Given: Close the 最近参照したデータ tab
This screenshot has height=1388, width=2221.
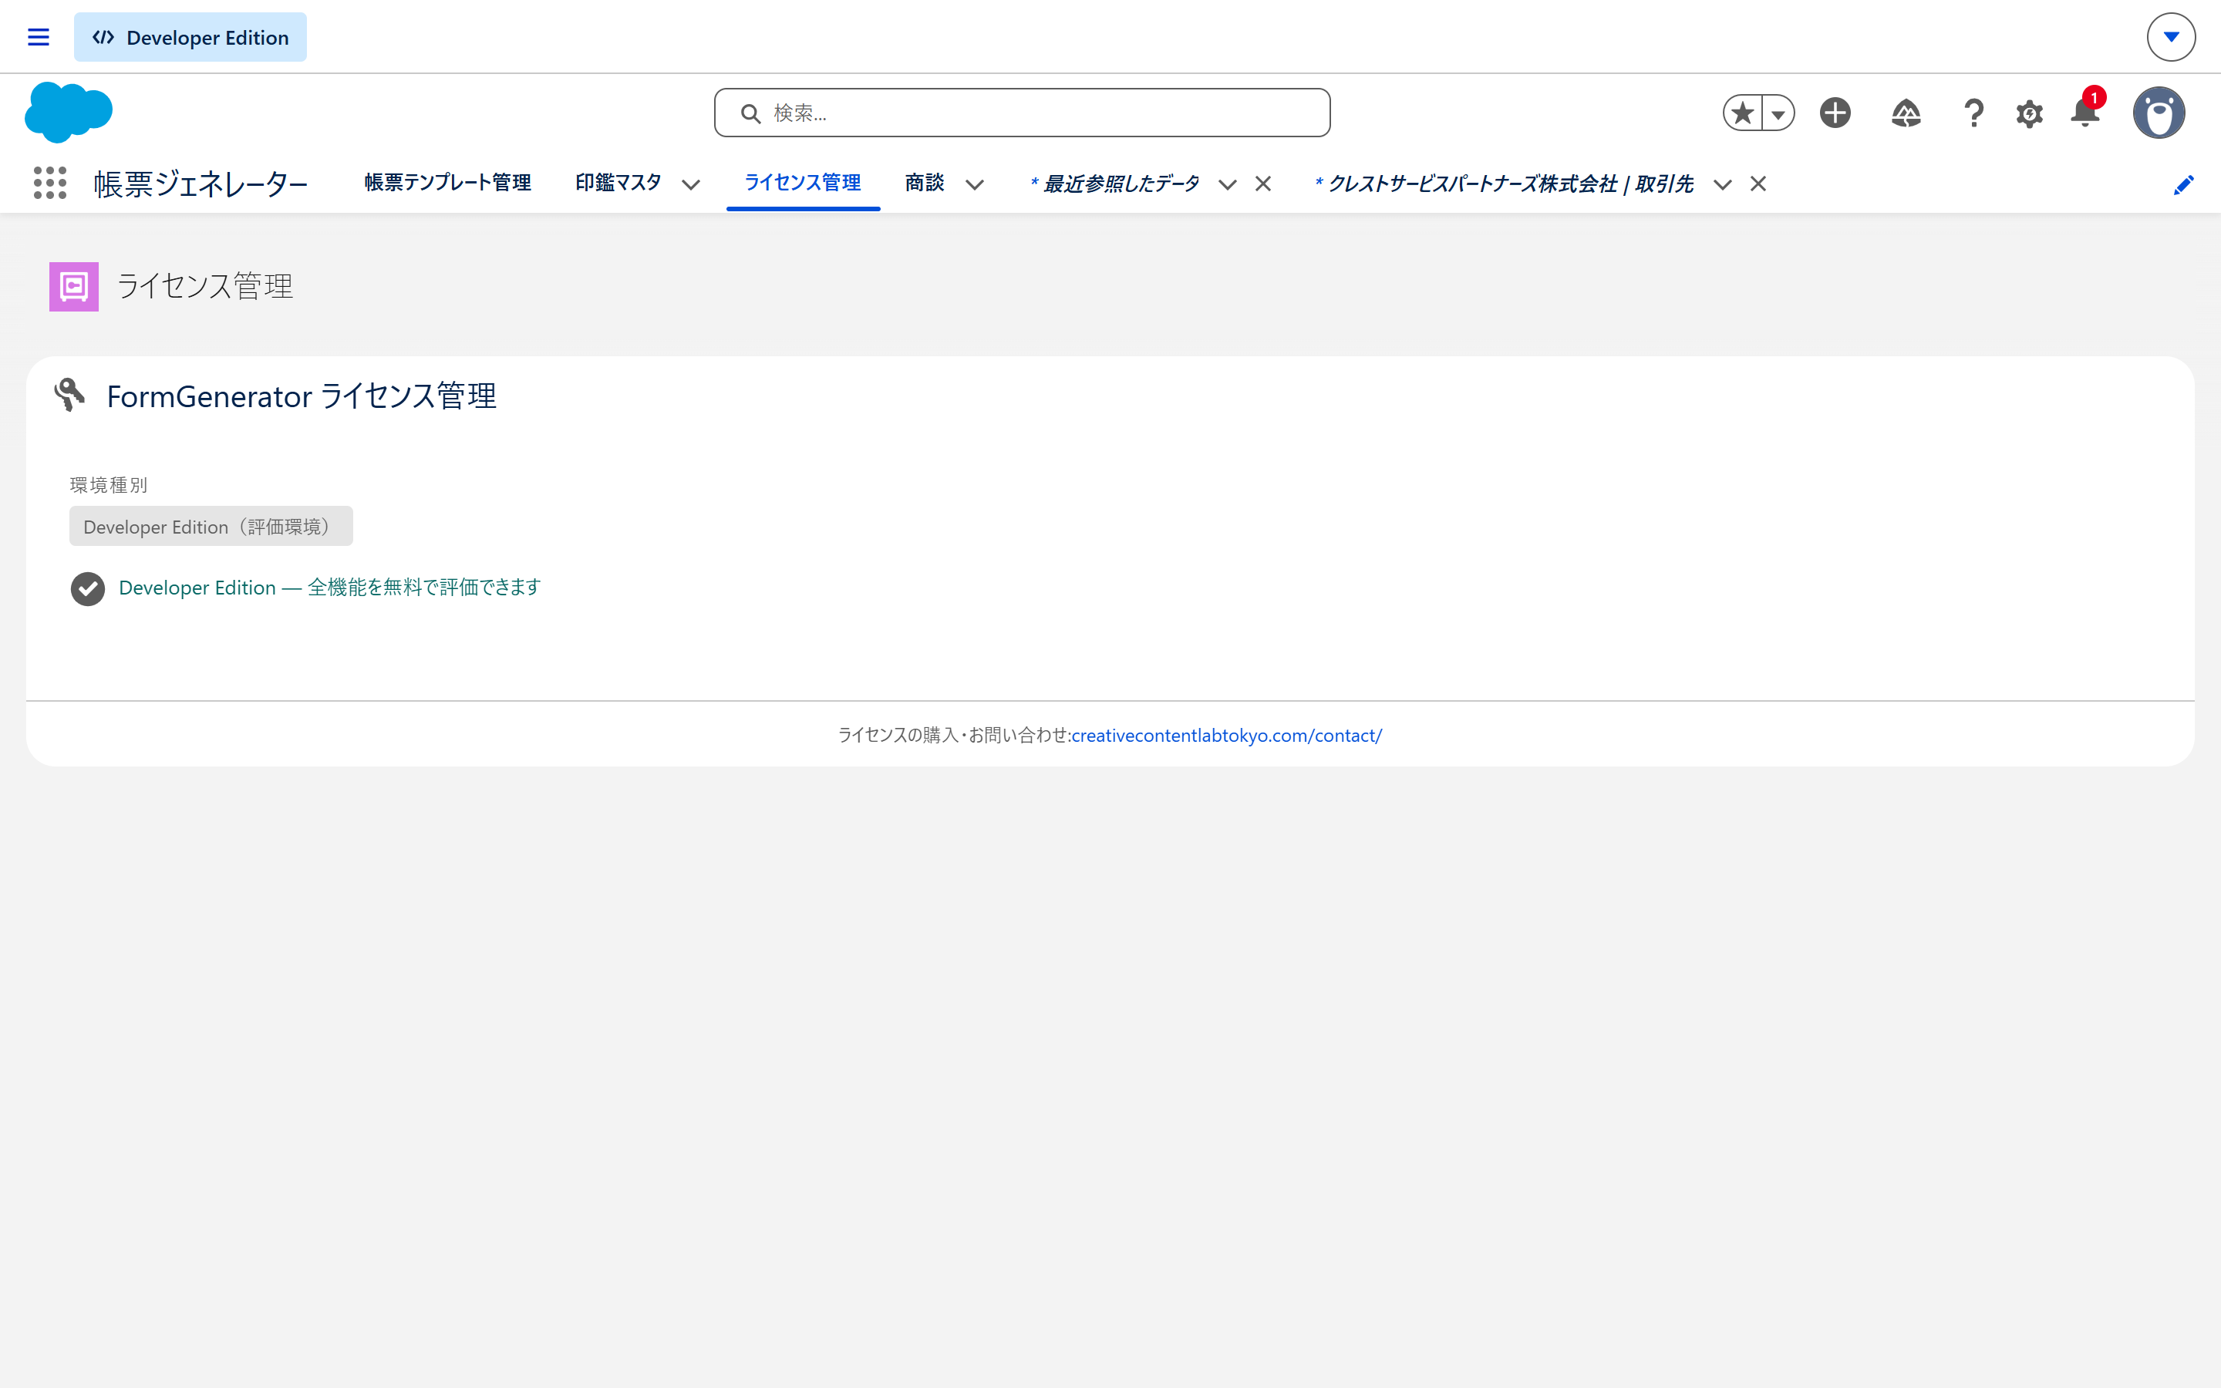Looking at the screenshot, I should pos(1263,184).
